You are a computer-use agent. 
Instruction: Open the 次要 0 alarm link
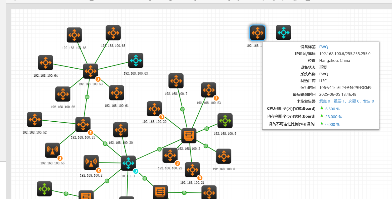click(354, 101)
